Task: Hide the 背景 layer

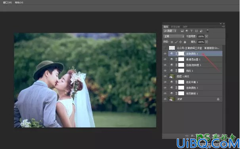Action: pos(165,99)
